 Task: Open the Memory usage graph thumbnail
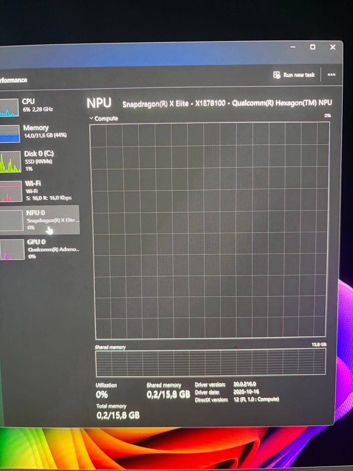point(10,134)
